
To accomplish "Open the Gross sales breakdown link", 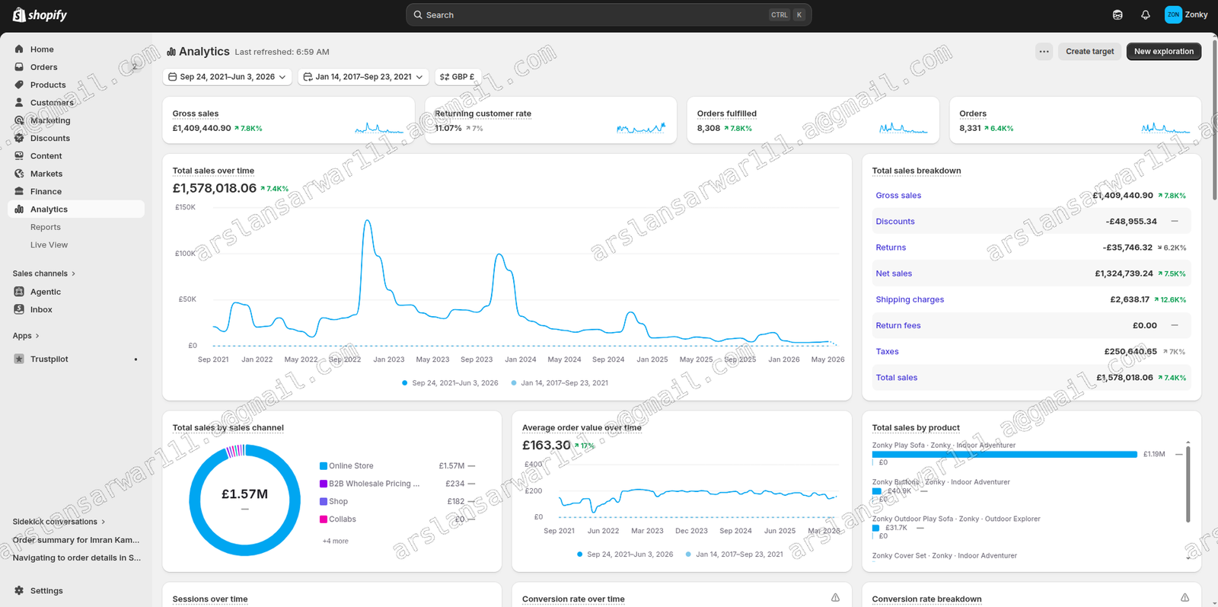I will pyautogui.click(x=898, y=196).
